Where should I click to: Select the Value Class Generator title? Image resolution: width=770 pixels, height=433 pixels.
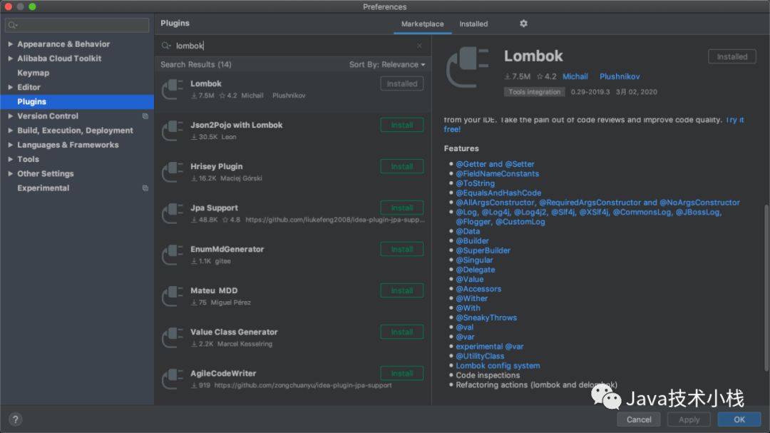(234, 332)
